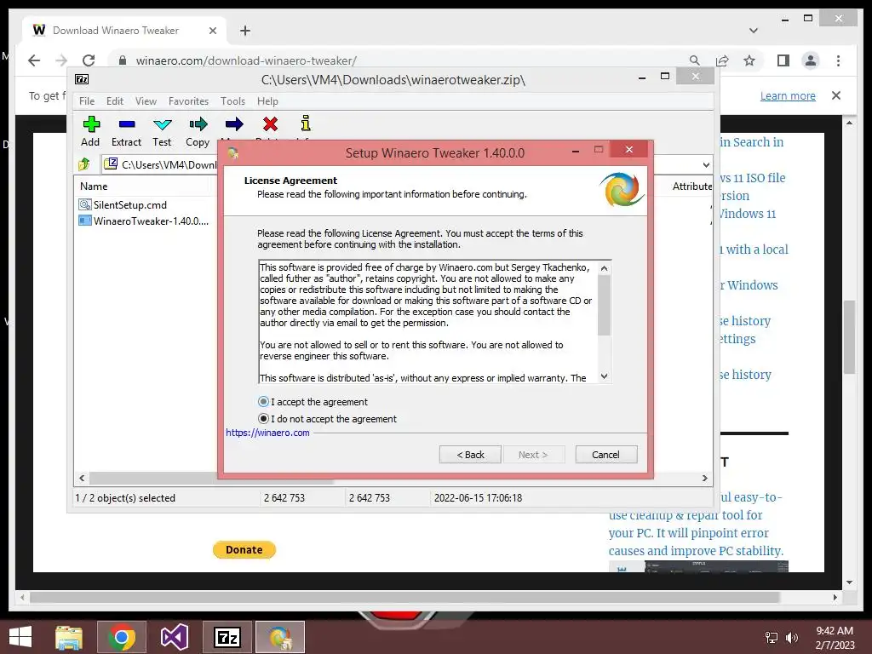Click the license text scrollbar up arrow
Screen dimensions: 872x654
pos(605,268)
